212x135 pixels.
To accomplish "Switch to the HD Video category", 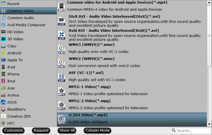I will pos(28,32).
